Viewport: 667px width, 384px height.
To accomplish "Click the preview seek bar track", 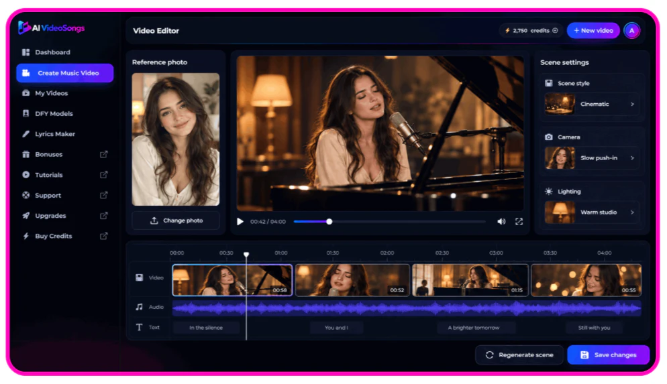I will (390, 222).
